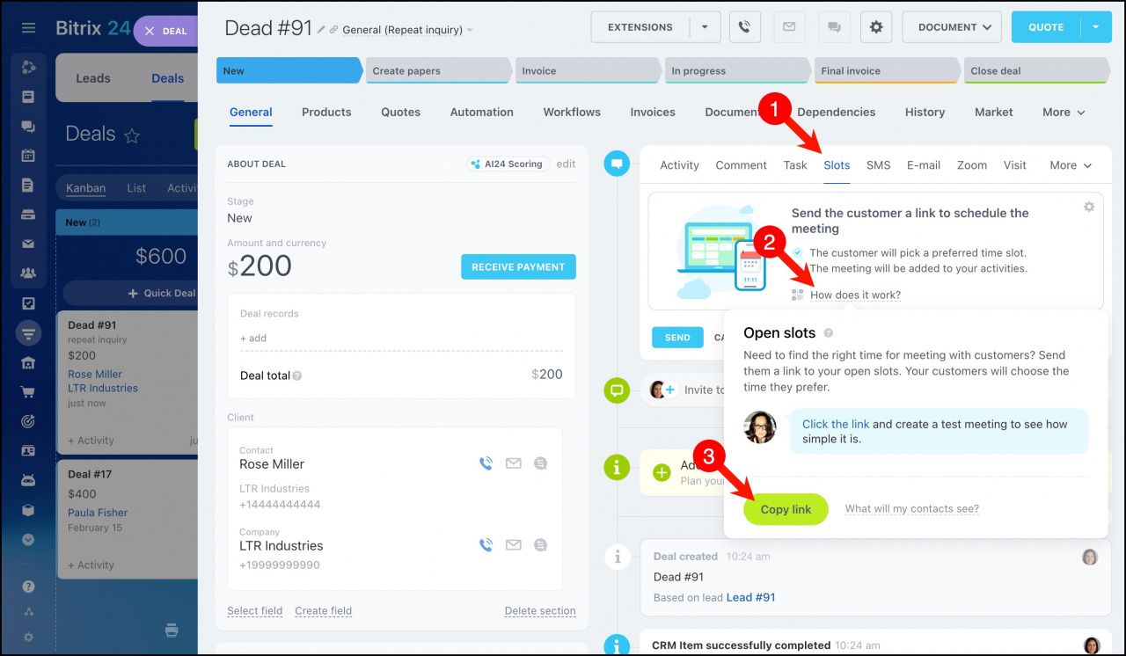Set deal stage to Close deal
Image resolution: width=1126 pixels, height=656 pixels.
[x=1036, y=71]
